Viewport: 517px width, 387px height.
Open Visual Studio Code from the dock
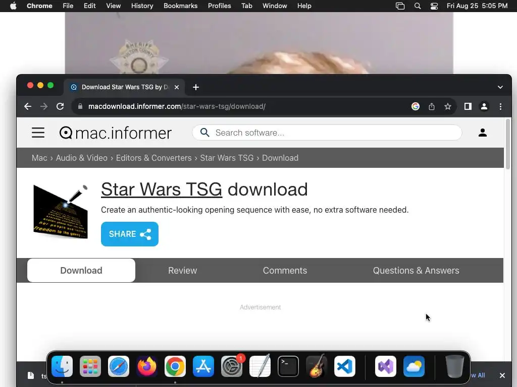tap(345, 366)
